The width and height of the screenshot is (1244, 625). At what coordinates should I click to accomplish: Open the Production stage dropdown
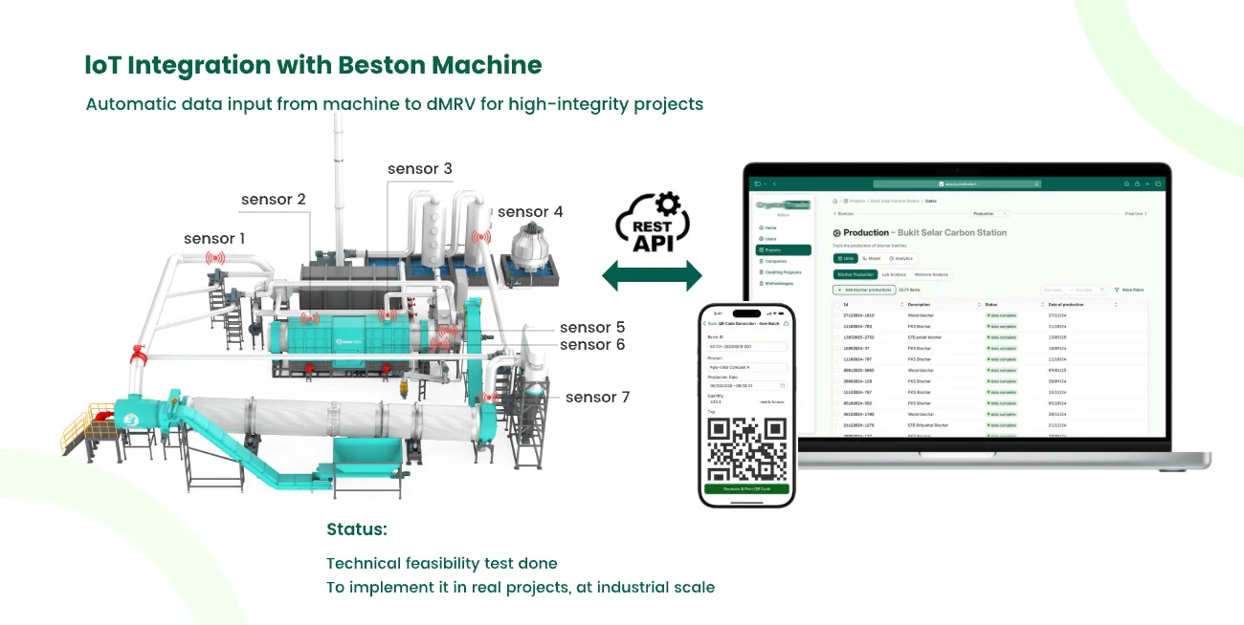(x=989, y=213)
